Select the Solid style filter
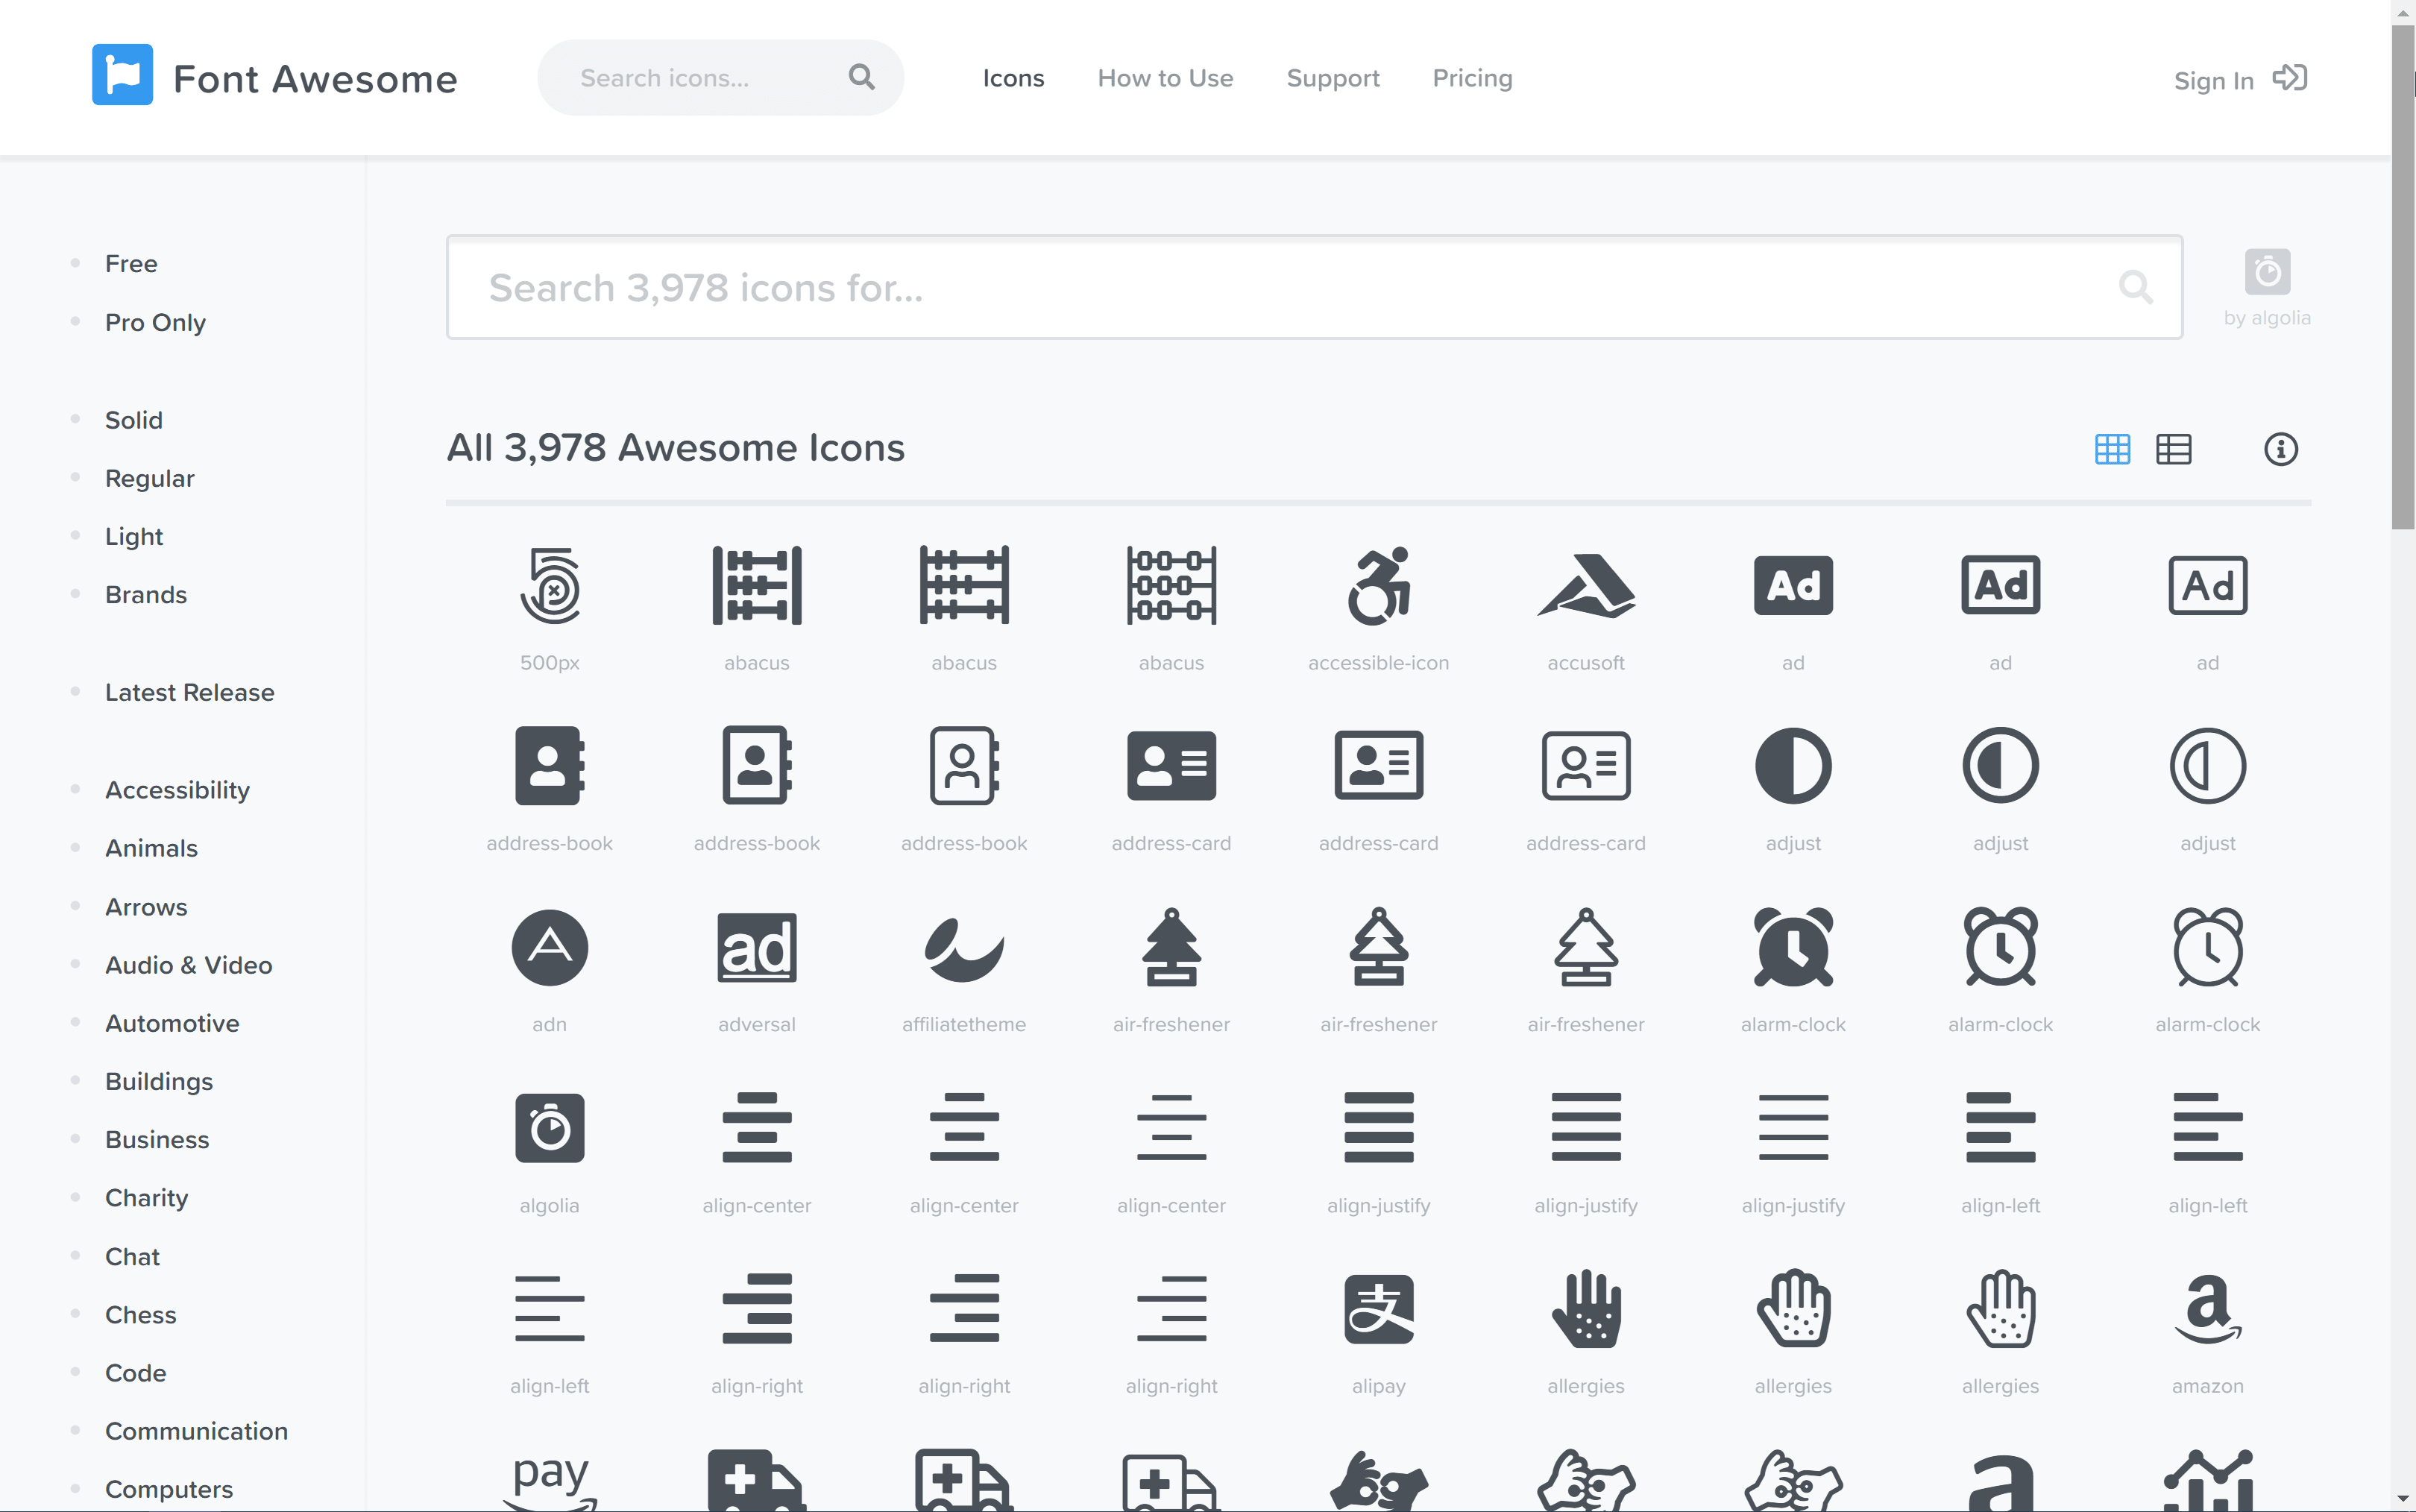2416x1512 pixels. coord(133,420)
